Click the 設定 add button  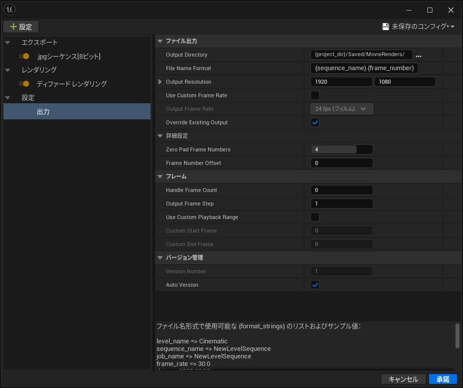coord(21,27)
